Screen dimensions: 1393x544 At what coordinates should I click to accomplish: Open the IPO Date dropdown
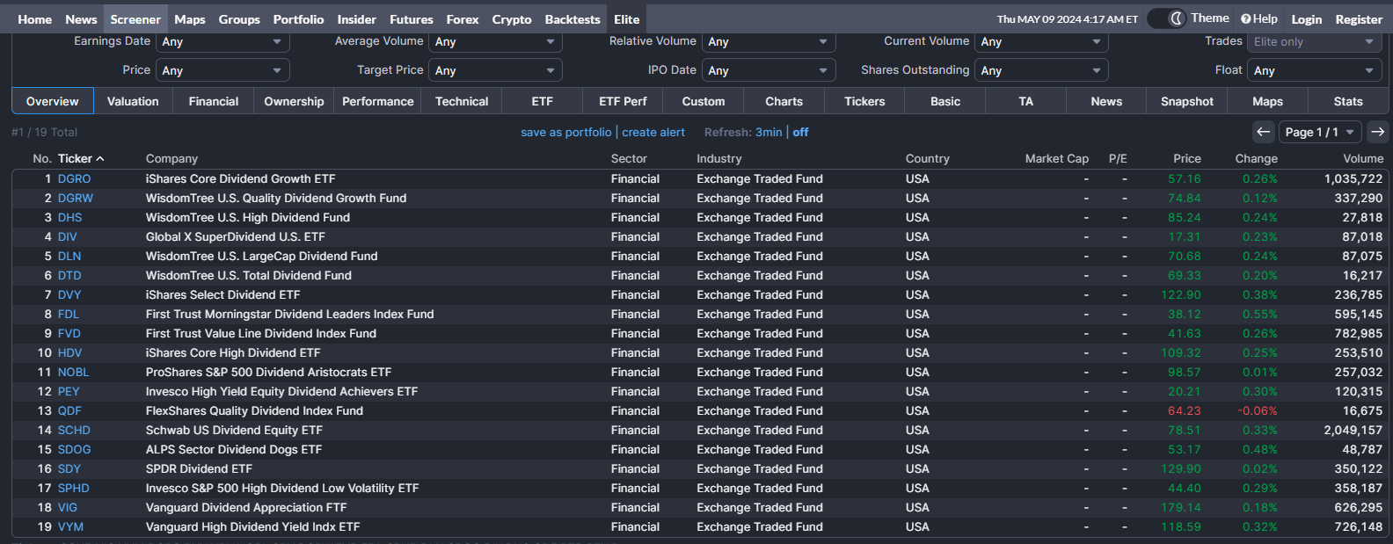[x=769, y=70]
